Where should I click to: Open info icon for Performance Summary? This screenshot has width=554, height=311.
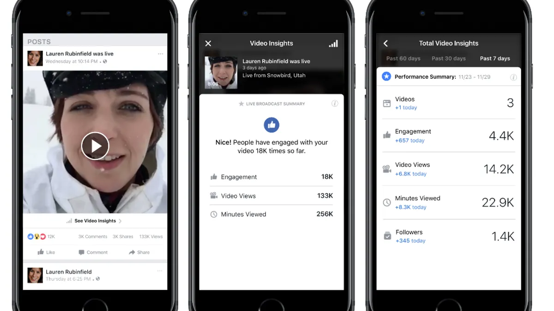pyautogui.click(x=513, y=77)
